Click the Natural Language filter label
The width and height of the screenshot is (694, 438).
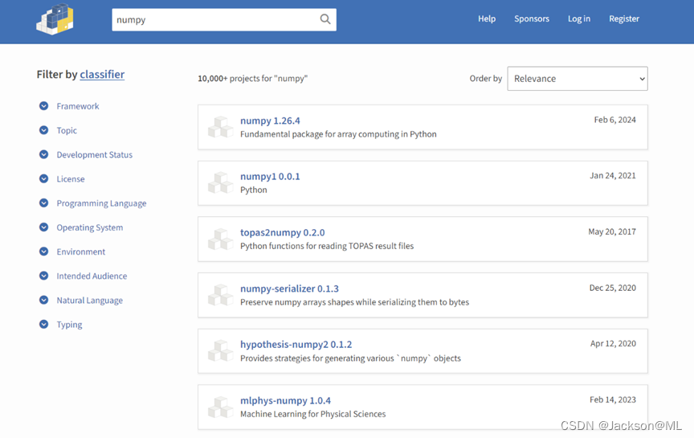tap(90, 301)
